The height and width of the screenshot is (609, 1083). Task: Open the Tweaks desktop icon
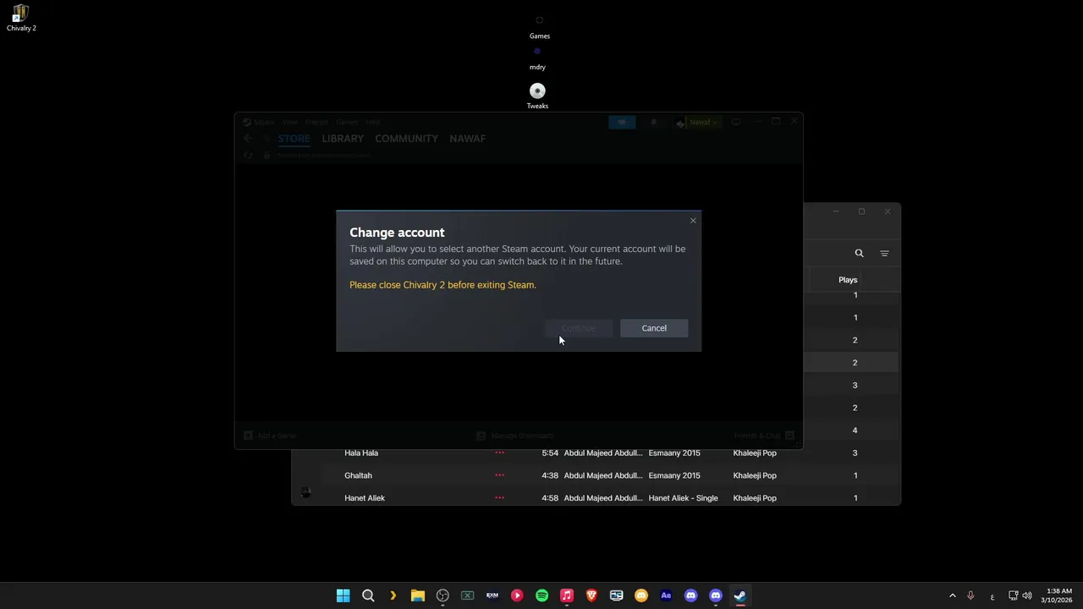tap(537, 96)
